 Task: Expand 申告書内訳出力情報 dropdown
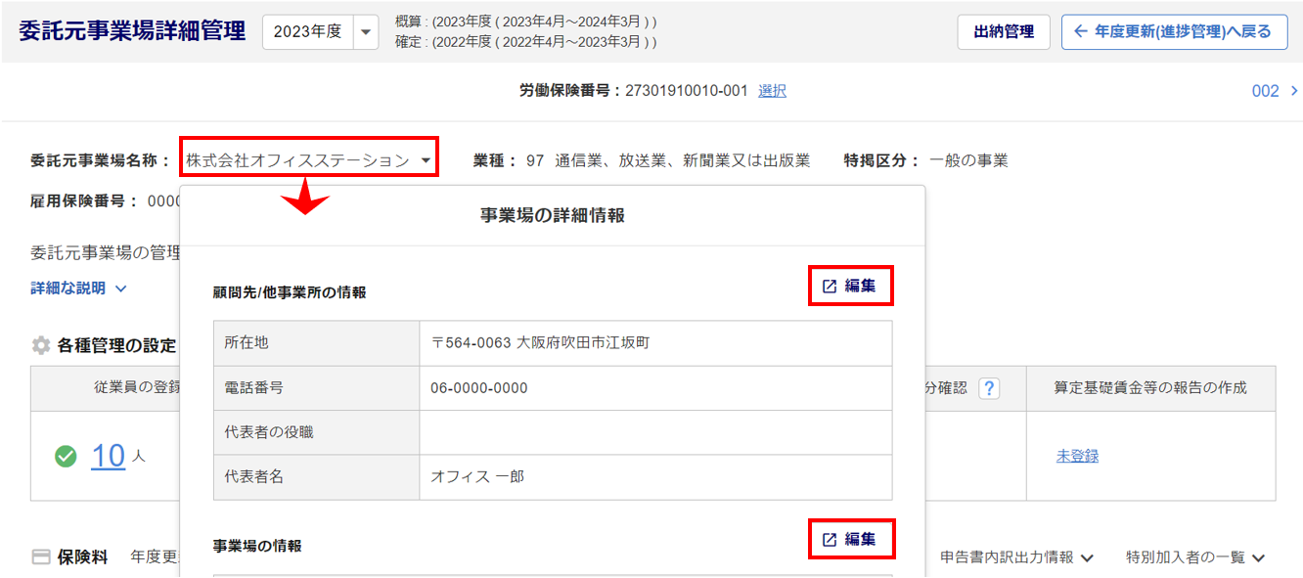pos(1016,556)
